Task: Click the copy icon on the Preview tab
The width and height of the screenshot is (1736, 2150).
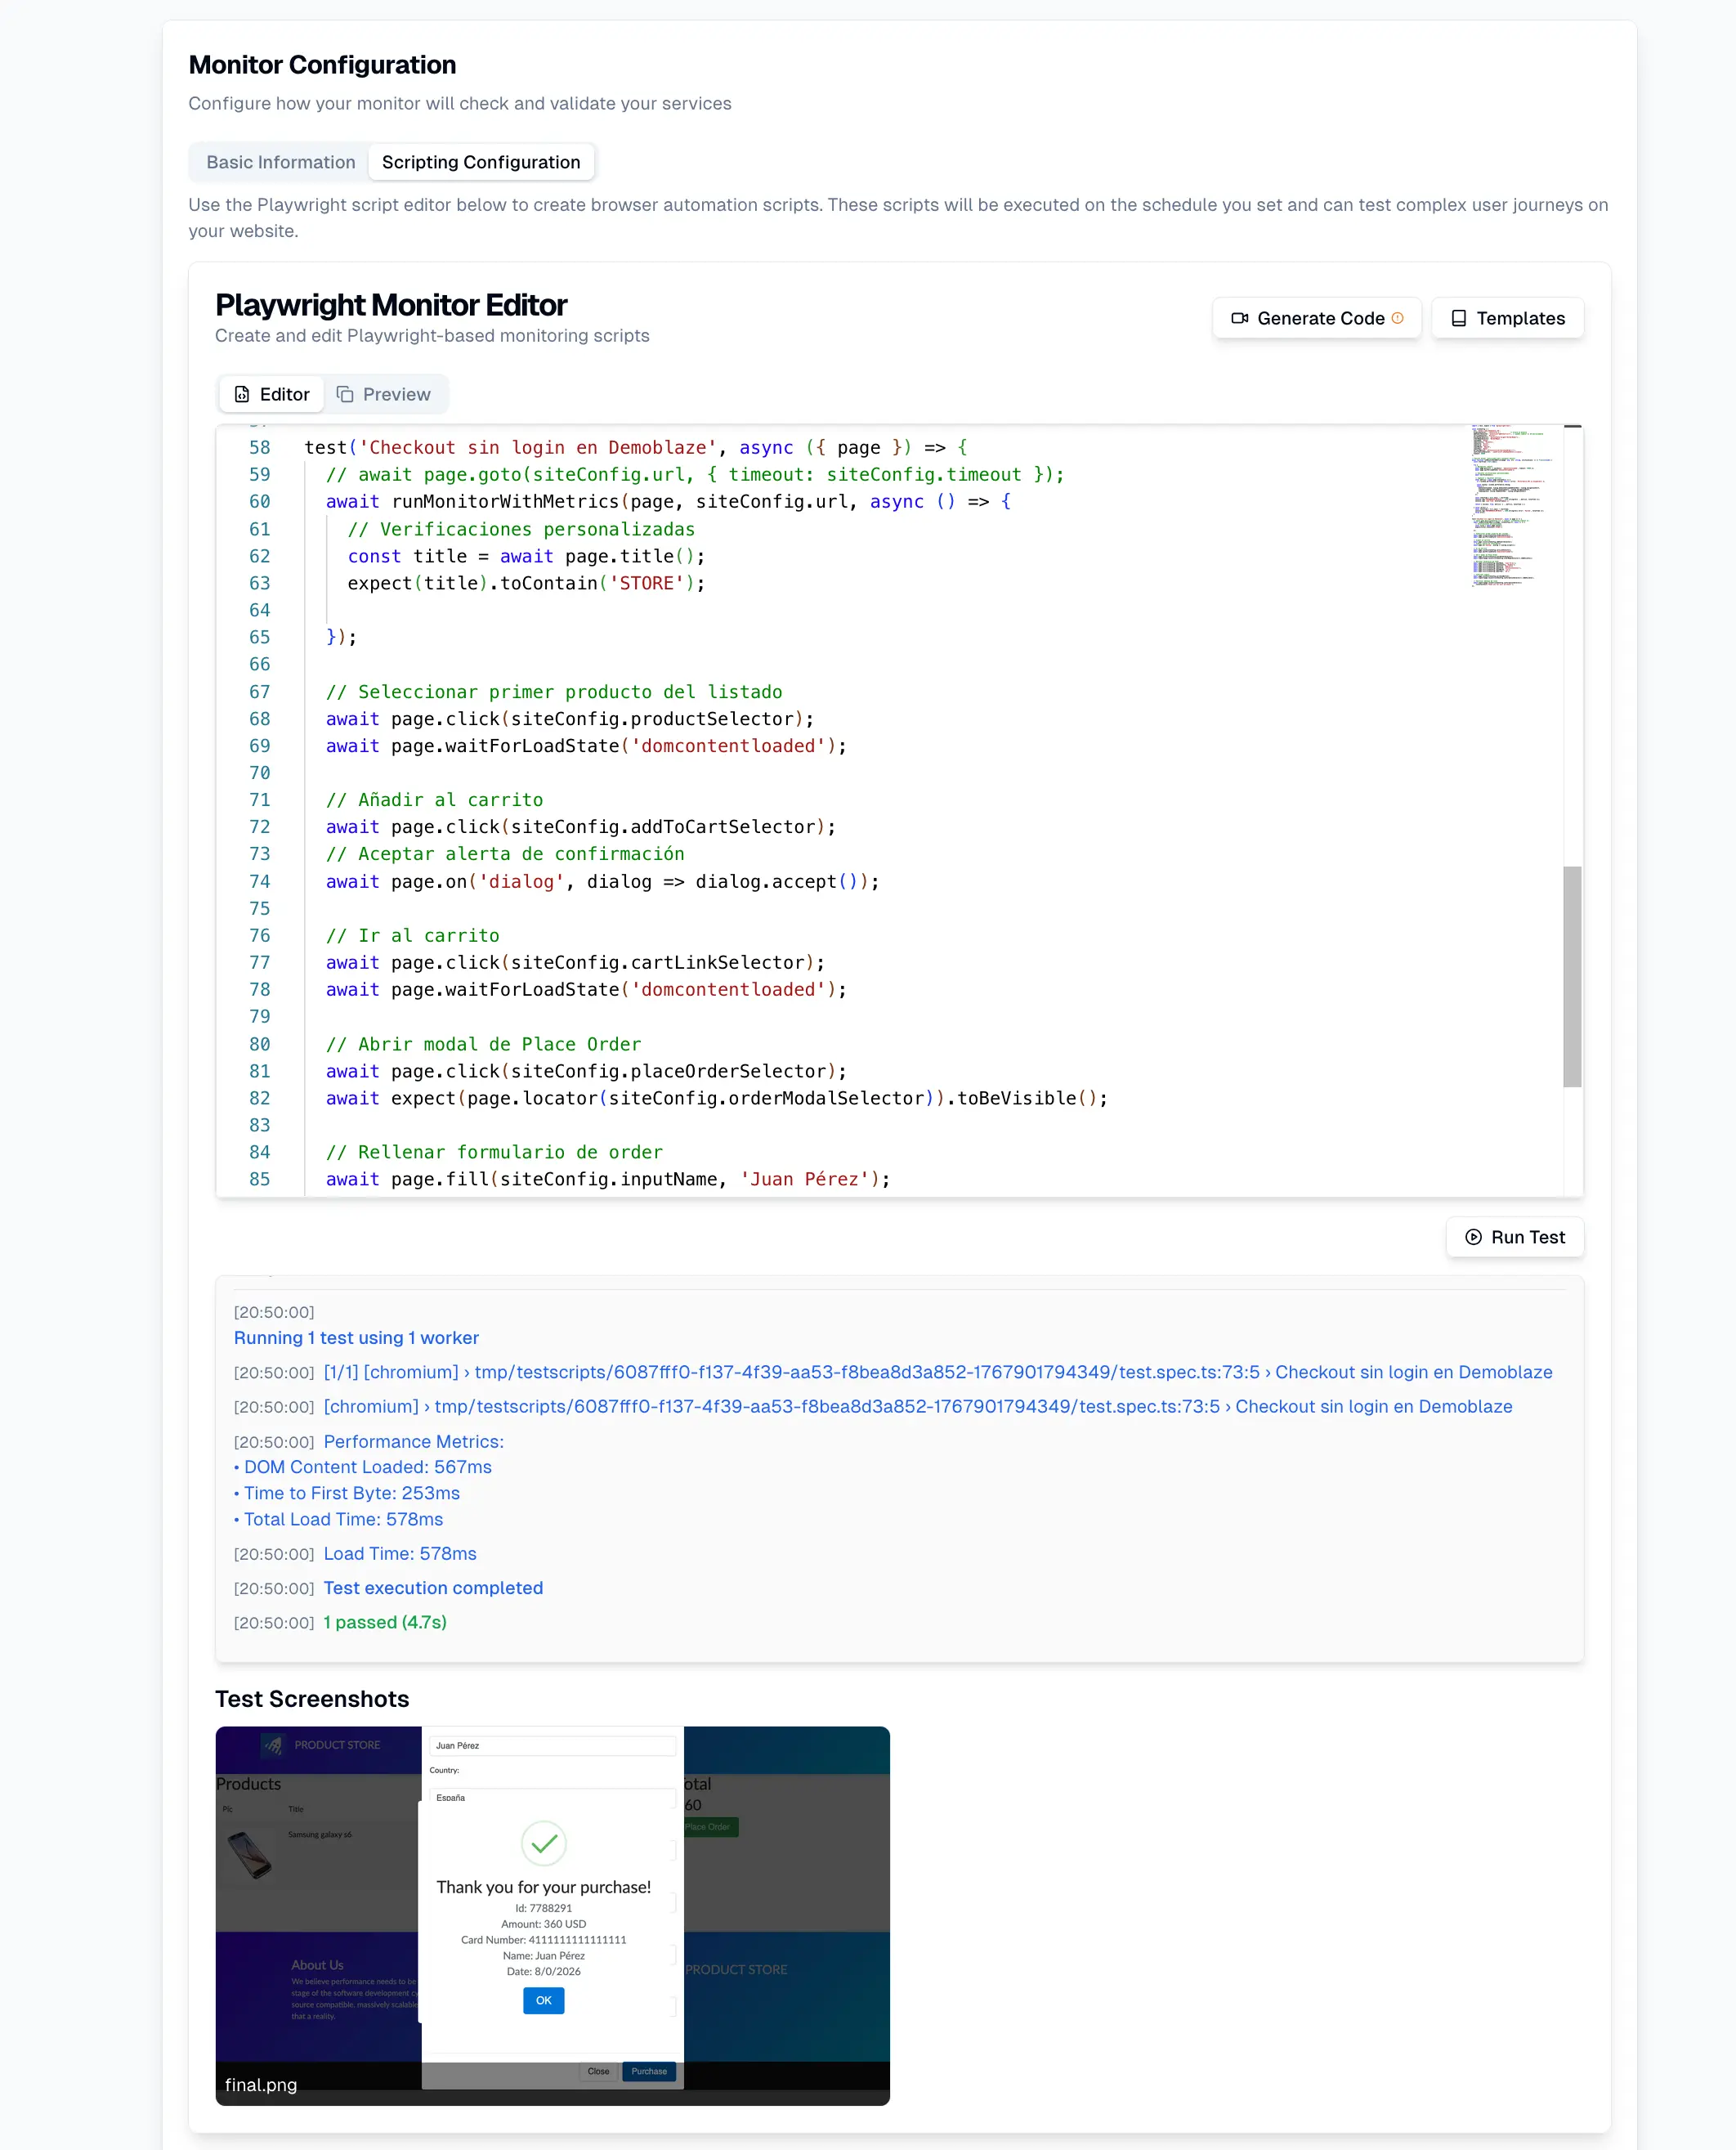Action: 345,394
